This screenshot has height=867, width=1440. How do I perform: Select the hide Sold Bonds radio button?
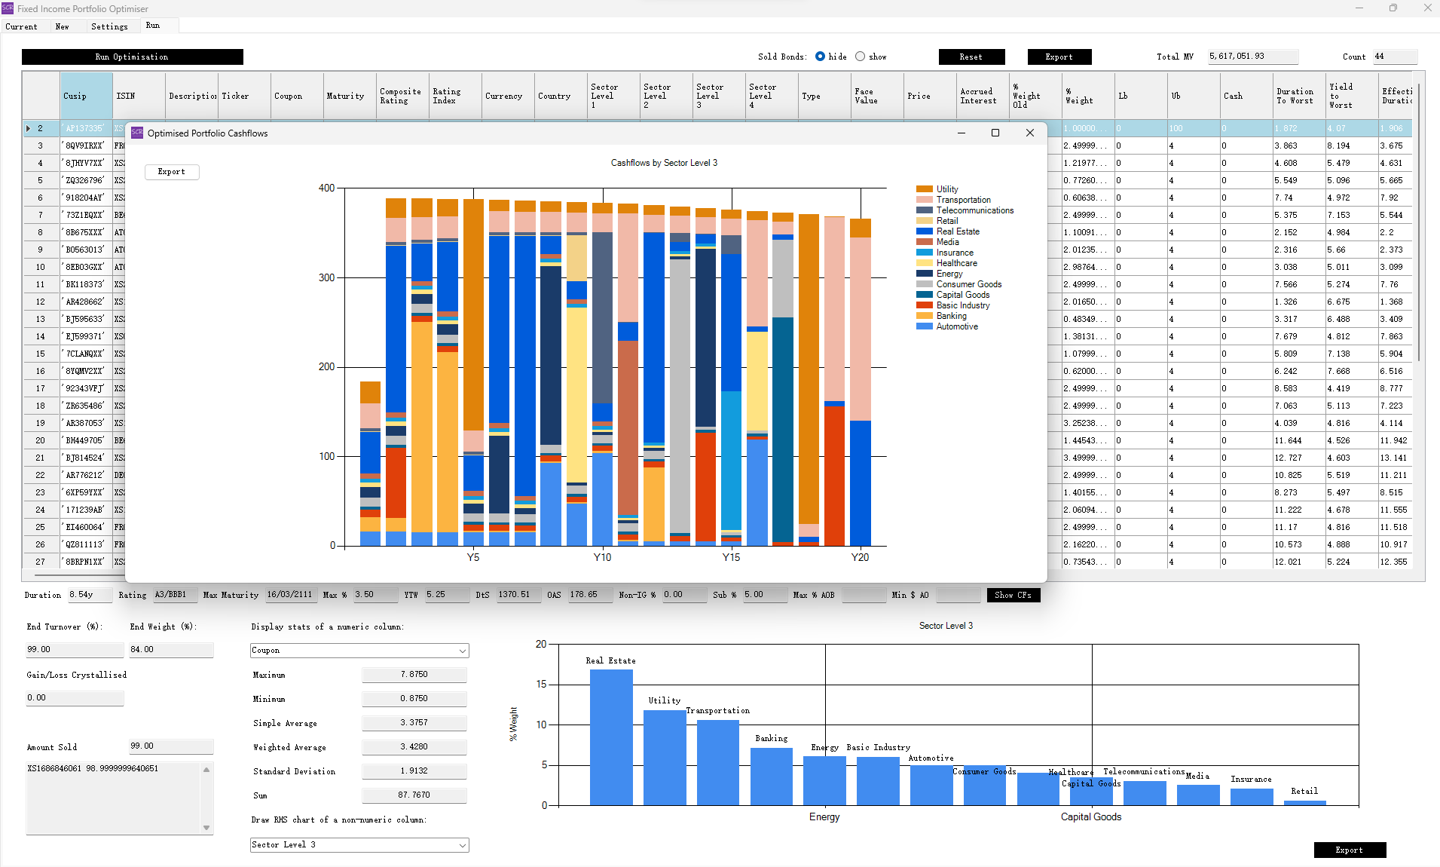click(x=820, y=57)
